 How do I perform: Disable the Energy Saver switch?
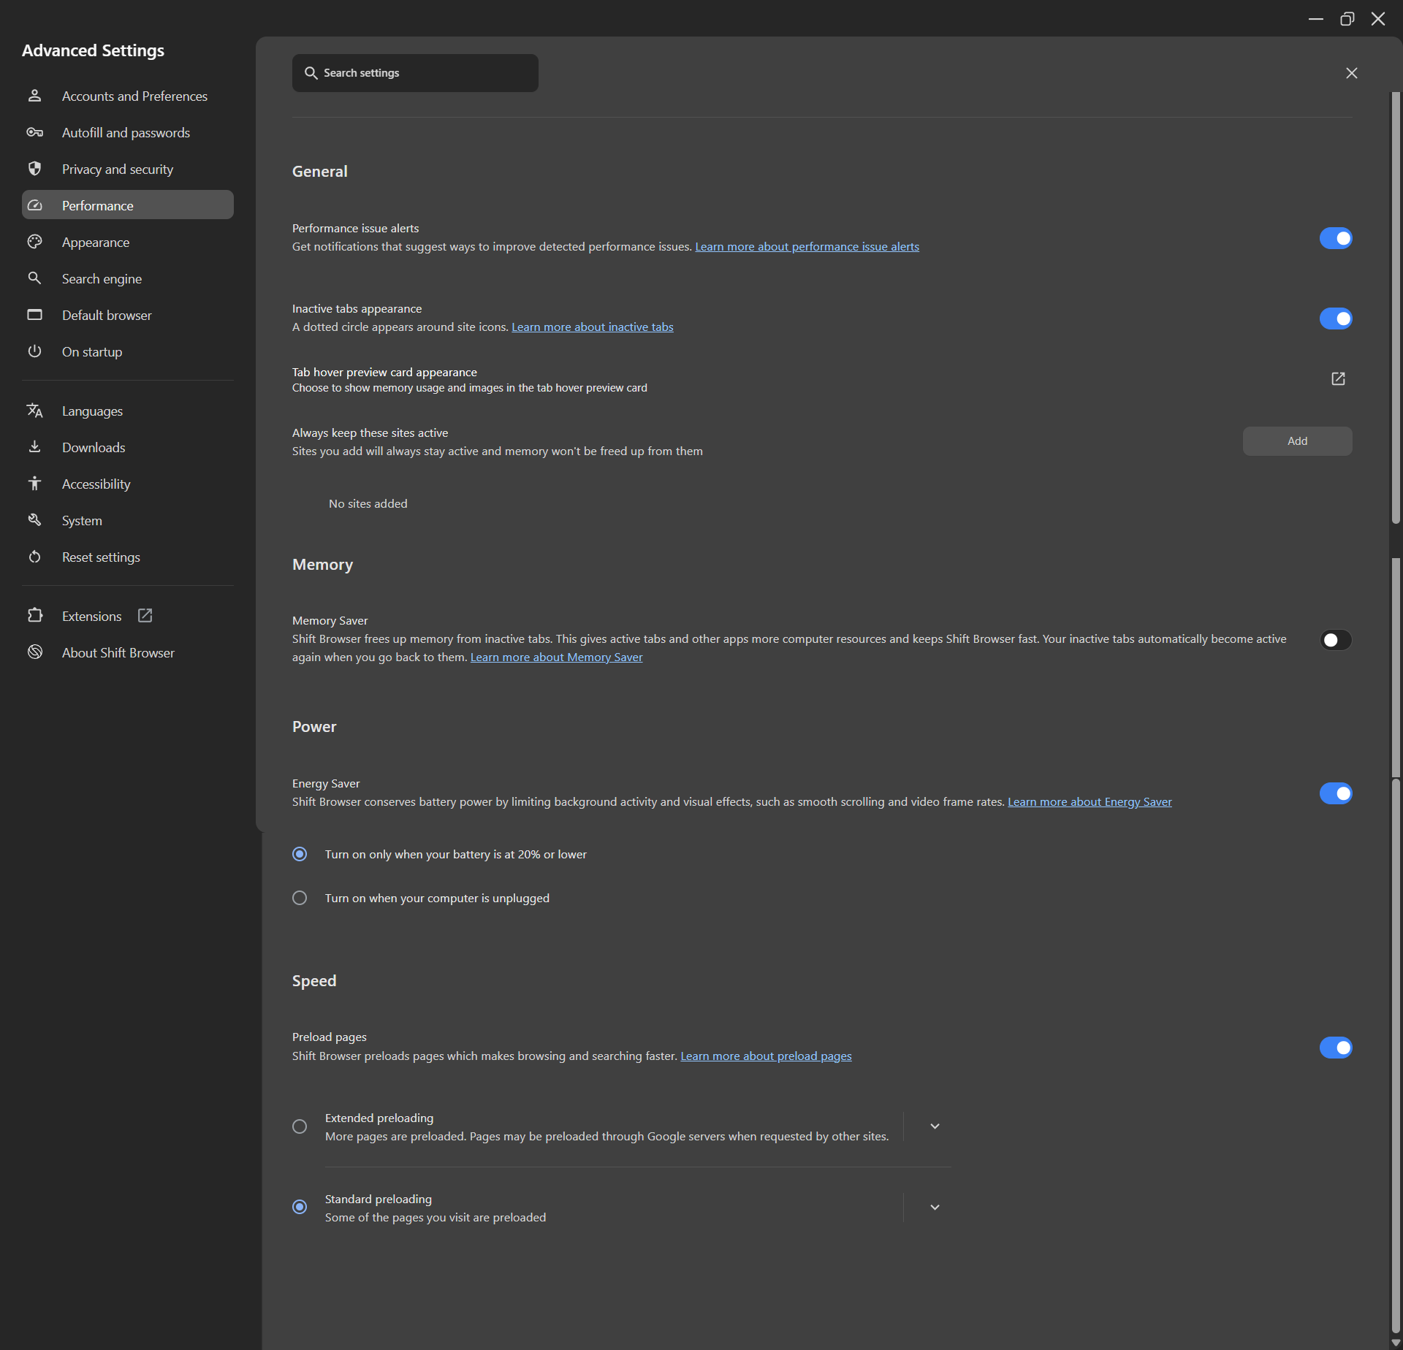[1336, 793]
